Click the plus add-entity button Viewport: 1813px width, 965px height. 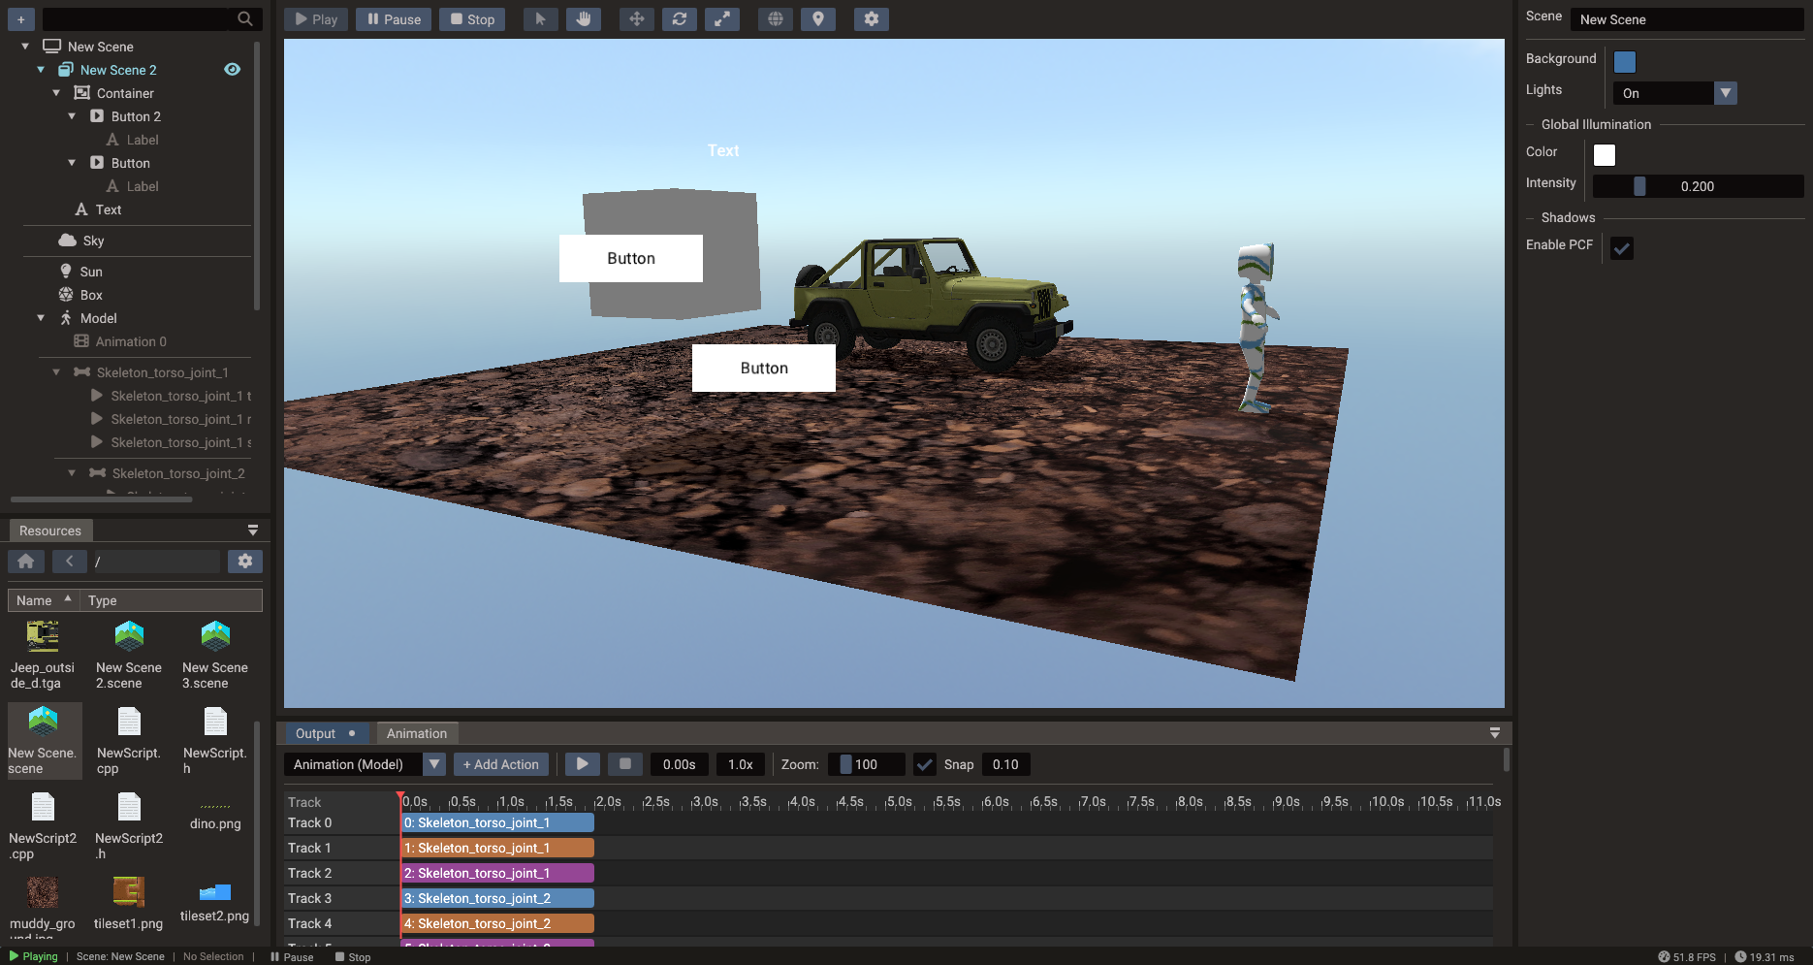[x=20, y=19]
